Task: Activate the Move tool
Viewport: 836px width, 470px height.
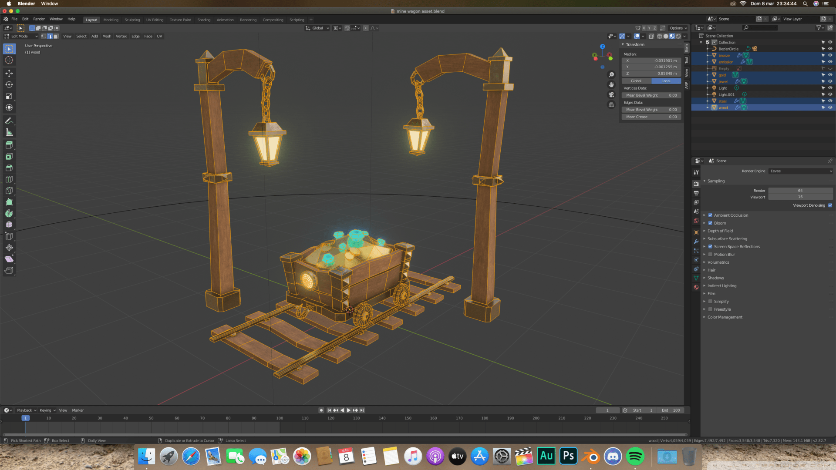Action: (x=9, y=74)
